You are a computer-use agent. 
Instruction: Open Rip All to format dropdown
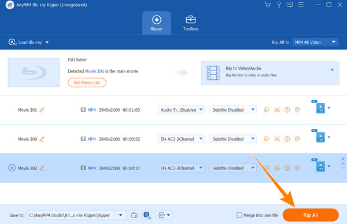(315, 42)
